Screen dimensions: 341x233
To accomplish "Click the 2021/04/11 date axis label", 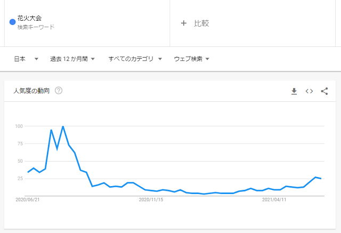I will click(274, 200).
